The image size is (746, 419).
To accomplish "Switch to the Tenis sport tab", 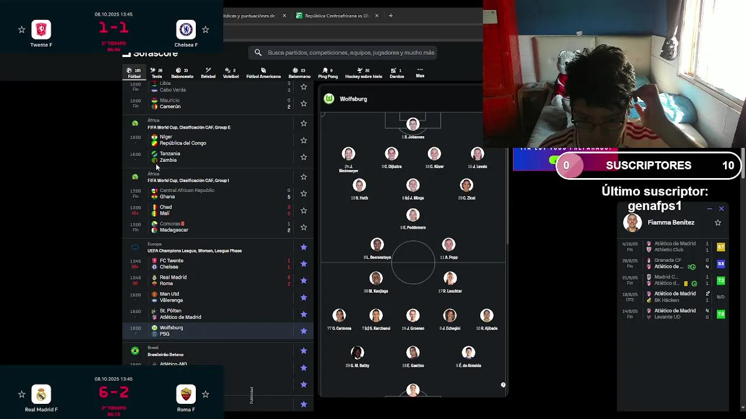I will click(157, 73).
